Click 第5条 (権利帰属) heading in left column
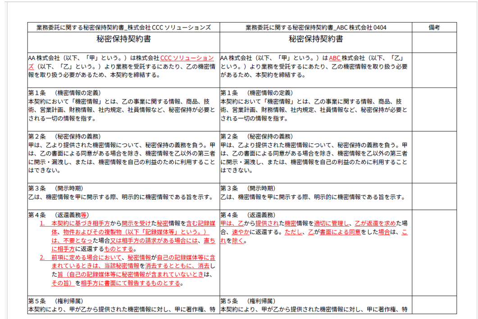 pos(55,301)
